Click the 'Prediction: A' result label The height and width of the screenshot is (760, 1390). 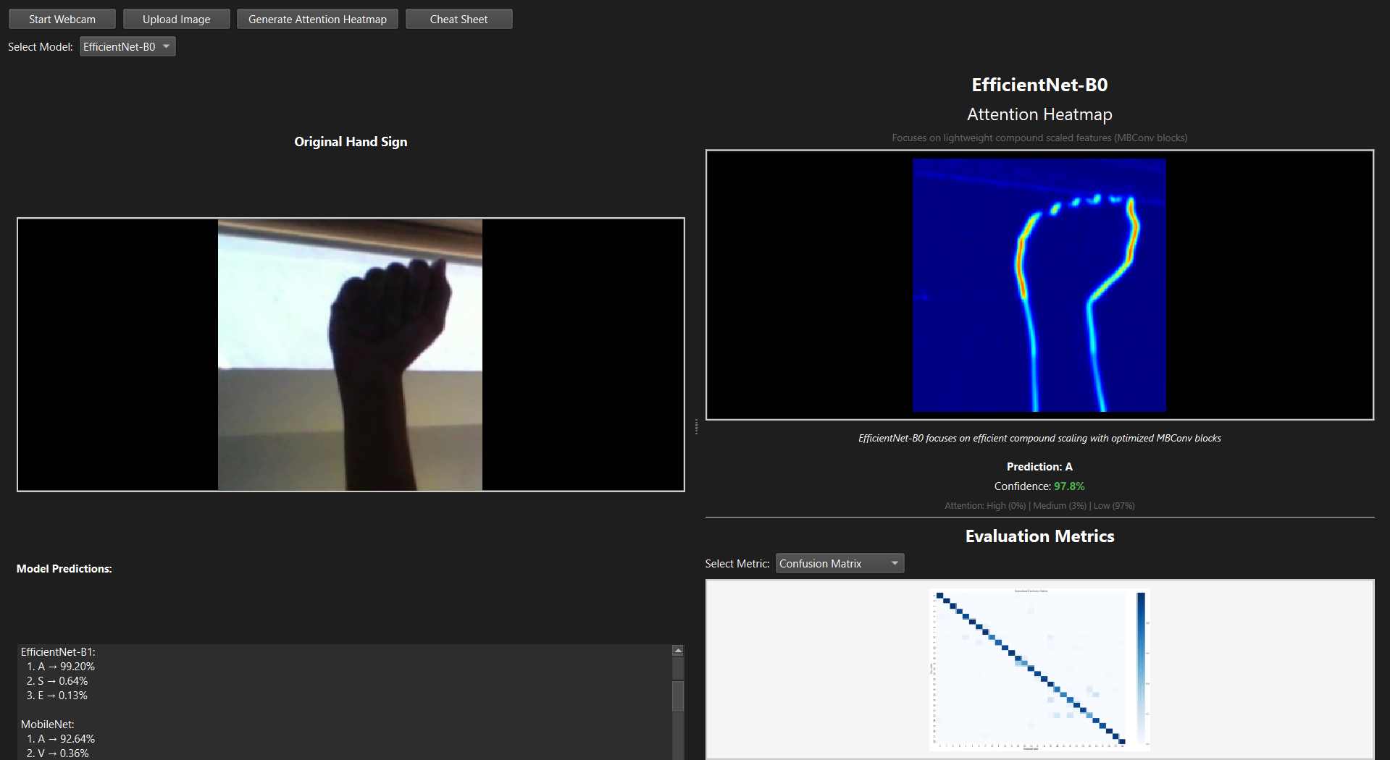pos(1039,467)
